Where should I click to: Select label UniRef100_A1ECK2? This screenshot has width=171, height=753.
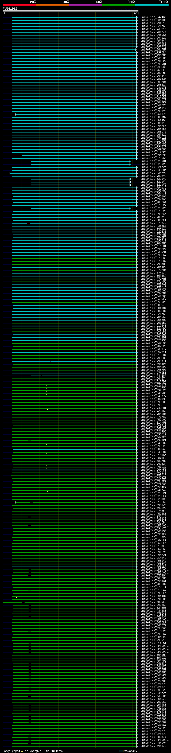coord(153,96)
